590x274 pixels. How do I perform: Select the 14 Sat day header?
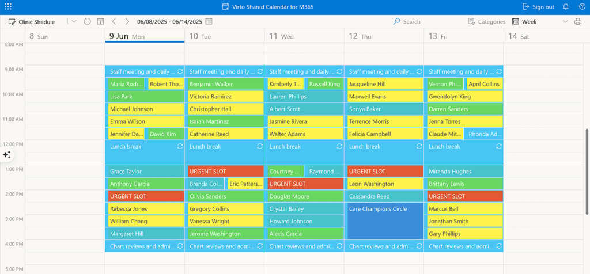(x=543, y=36)
